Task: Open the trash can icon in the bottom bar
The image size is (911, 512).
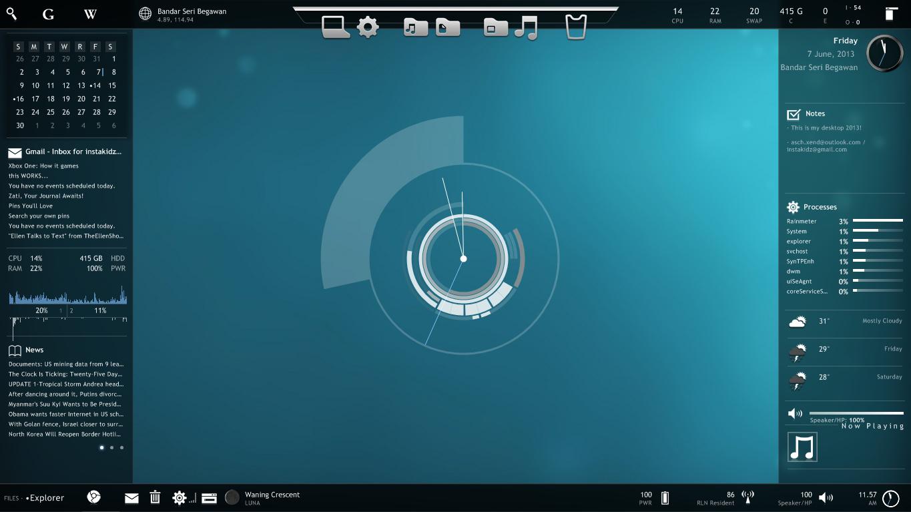Action: pos(155,497)
